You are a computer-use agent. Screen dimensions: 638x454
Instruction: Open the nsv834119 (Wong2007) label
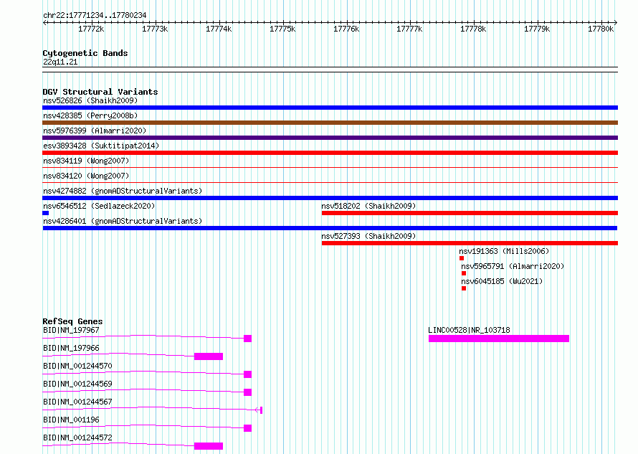click(86, 161)
